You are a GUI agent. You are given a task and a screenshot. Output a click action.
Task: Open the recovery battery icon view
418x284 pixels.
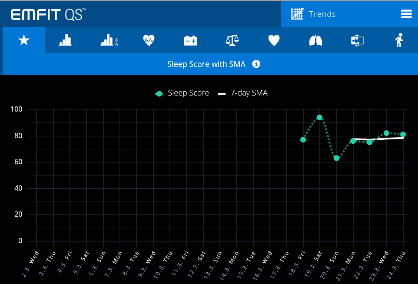click(190, 40)
